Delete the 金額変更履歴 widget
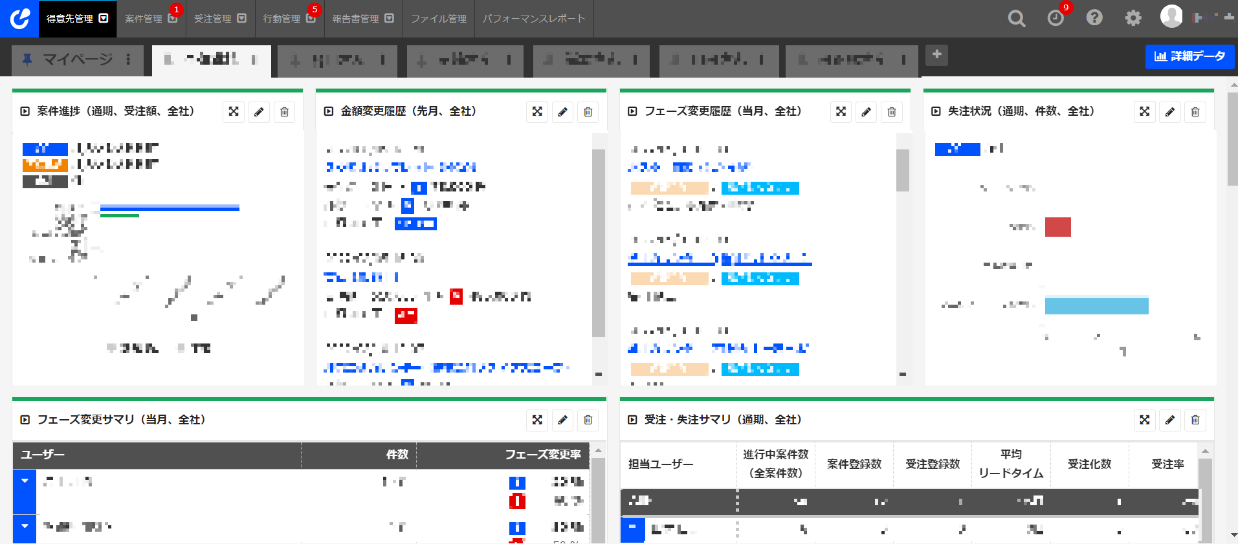This screenshot has width=1238, height=544. click(588, 112)
